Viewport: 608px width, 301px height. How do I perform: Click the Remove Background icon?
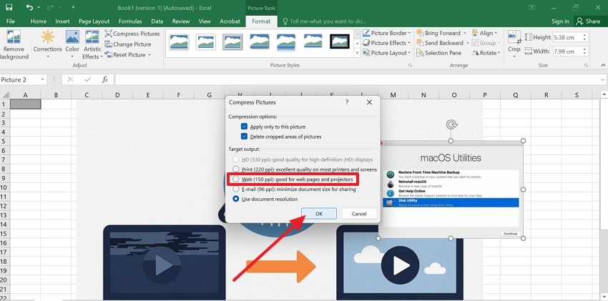coord(14,36)
